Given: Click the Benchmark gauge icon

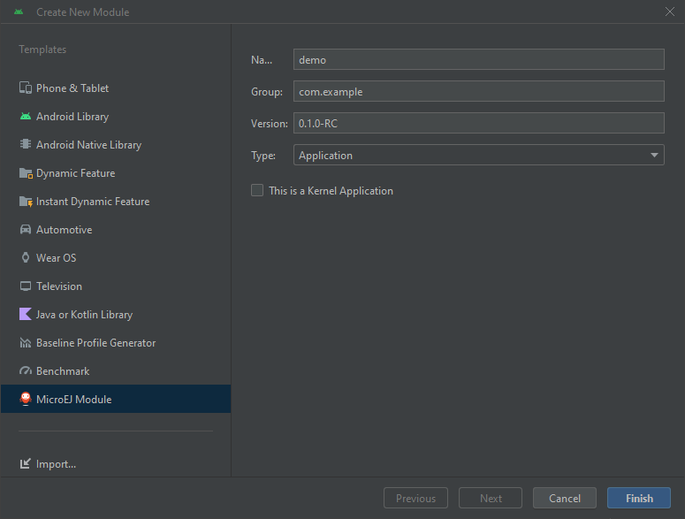Looking at the screenshot, I should 26,371.
